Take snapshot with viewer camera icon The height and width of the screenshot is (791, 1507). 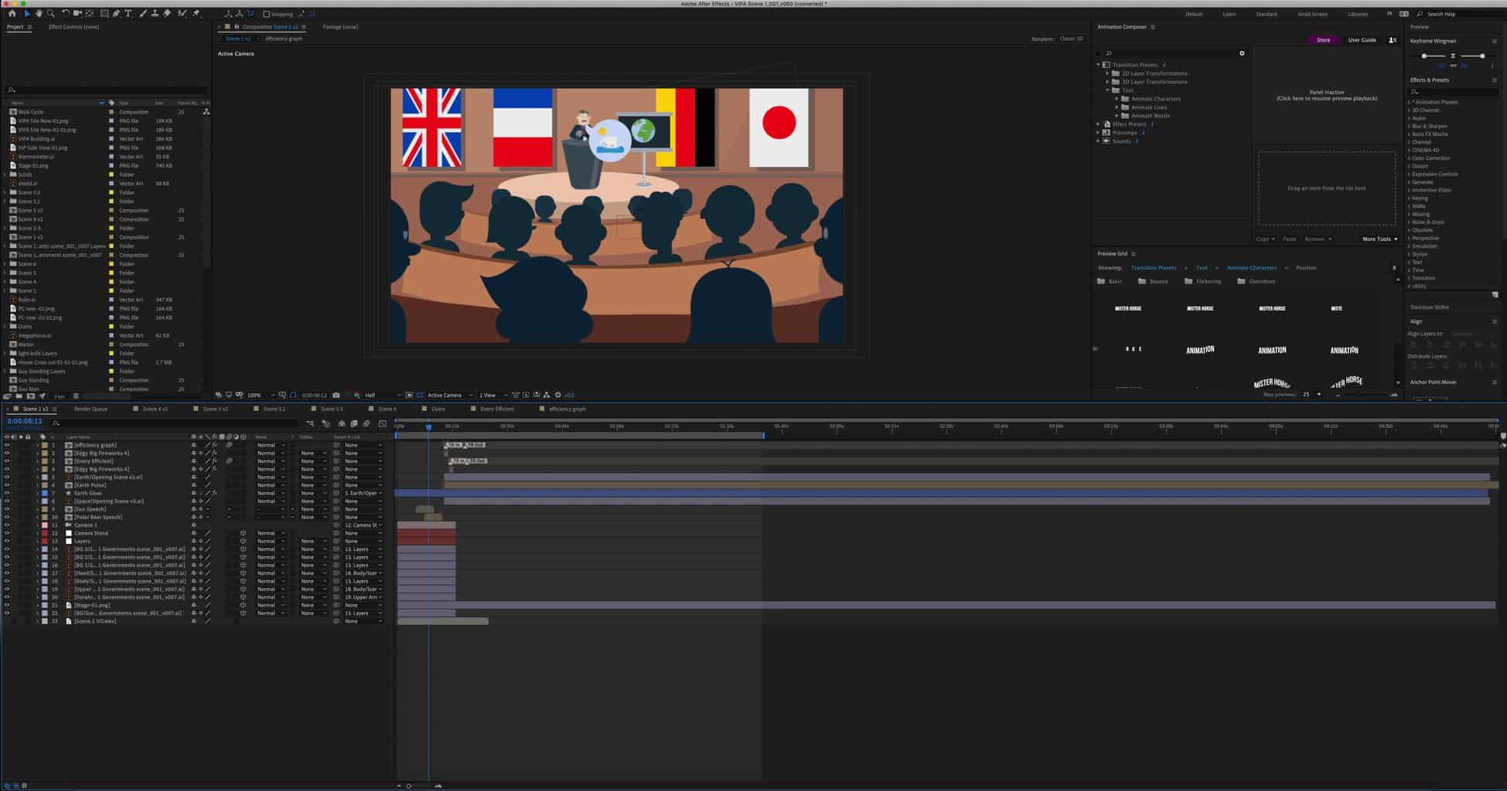pos(336,395)
